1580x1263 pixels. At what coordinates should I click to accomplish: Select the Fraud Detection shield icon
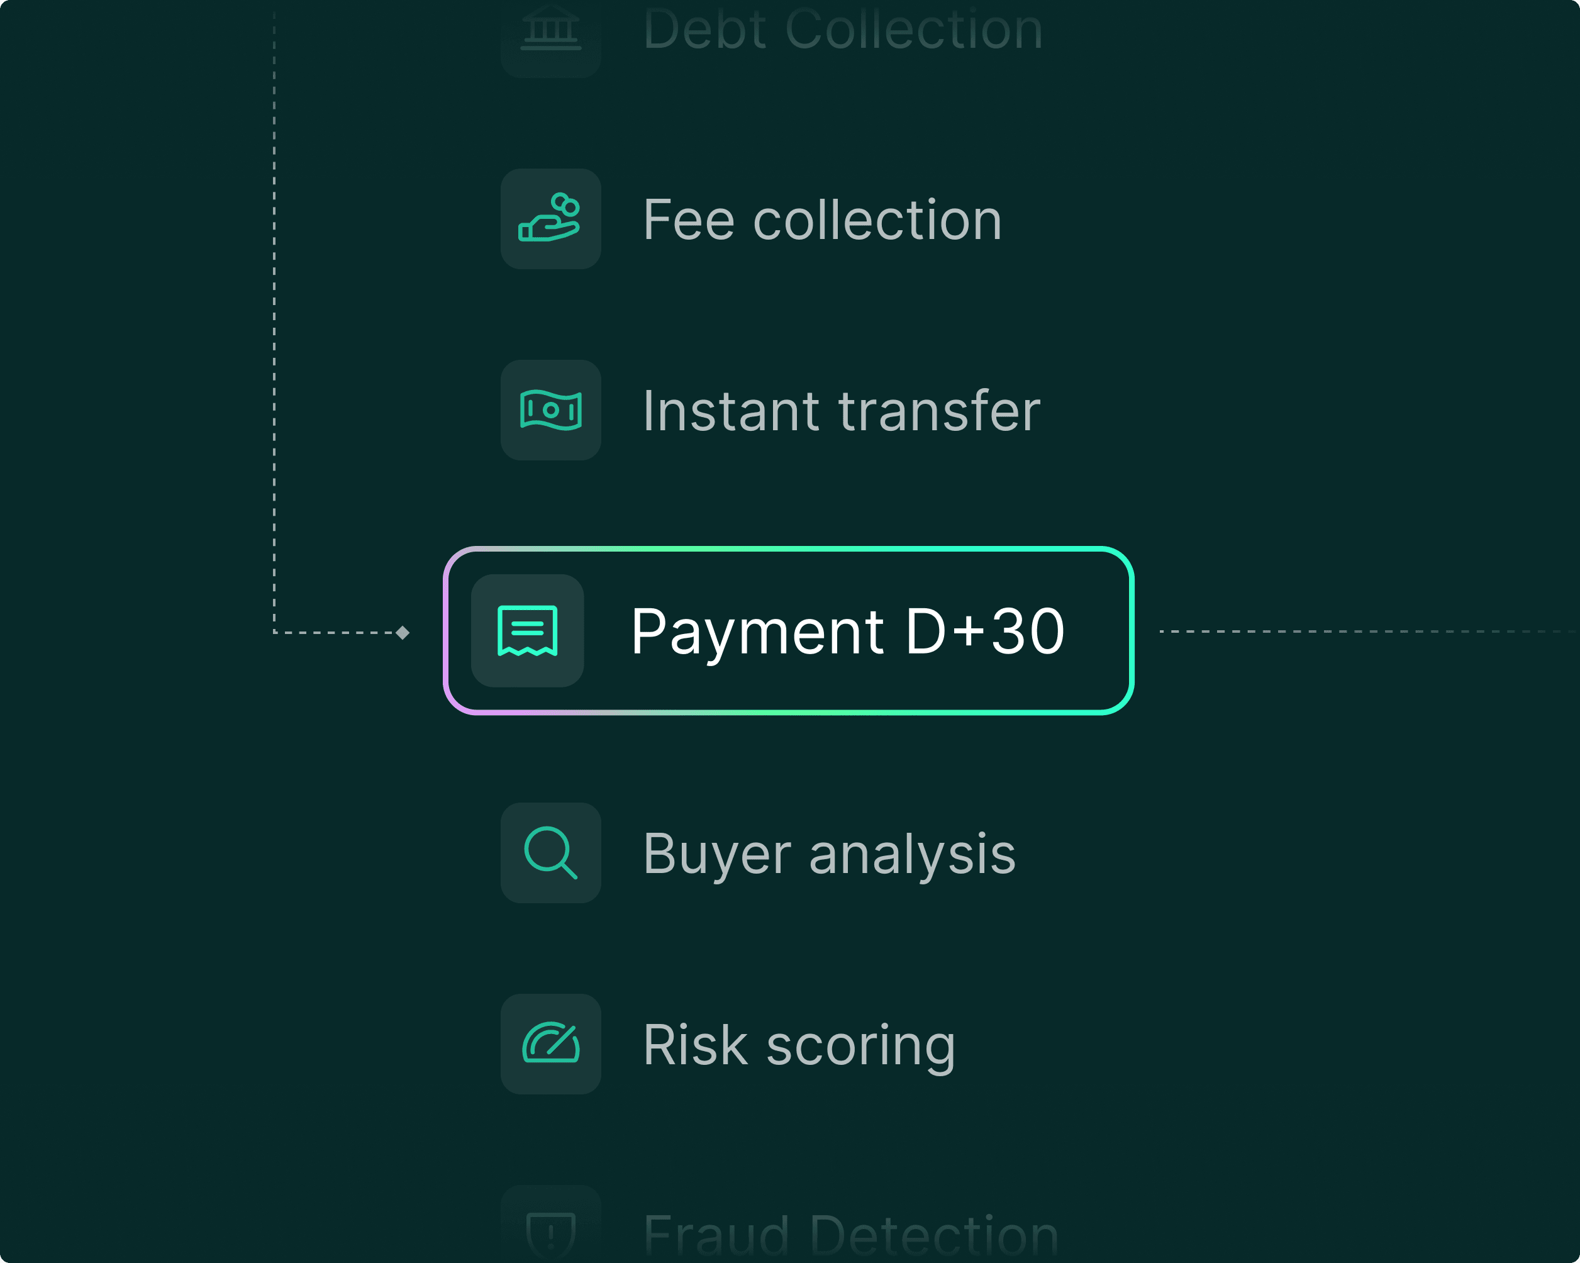[550, 1232]
